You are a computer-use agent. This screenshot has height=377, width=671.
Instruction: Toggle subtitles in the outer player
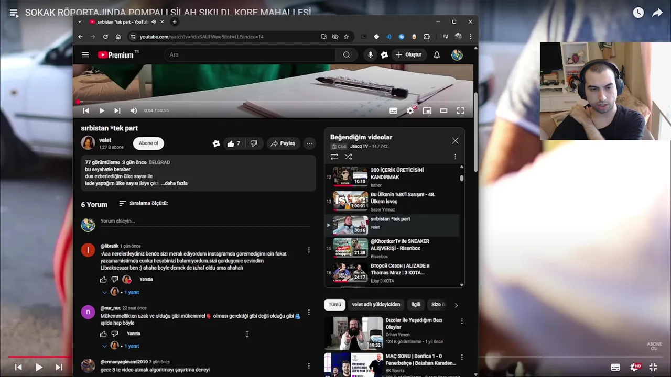click(615, 368)
